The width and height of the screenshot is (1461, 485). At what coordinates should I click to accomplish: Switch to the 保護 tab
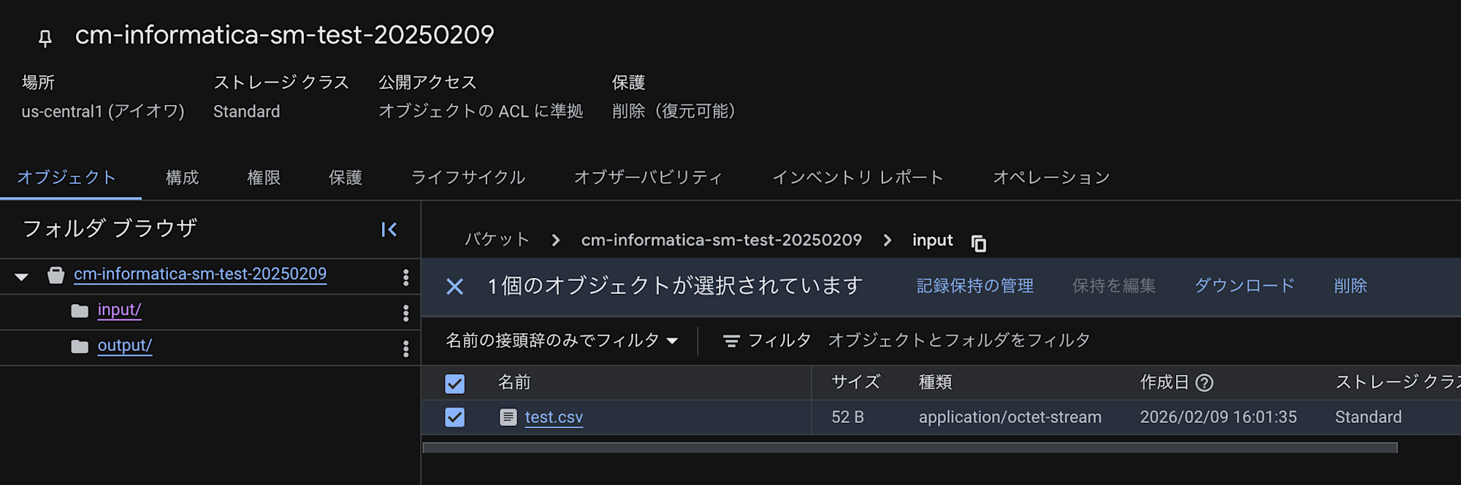pyautogui.click(x=346, y=177)
